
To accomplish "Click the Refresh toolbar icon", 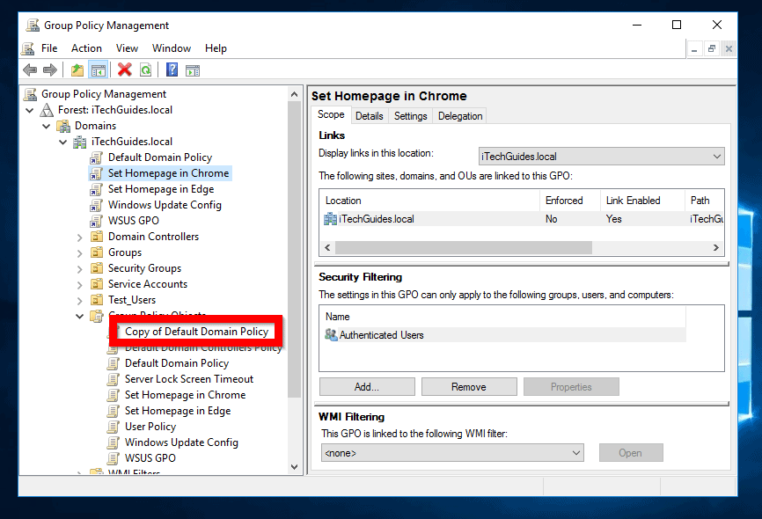I will [x=145, y=70].
